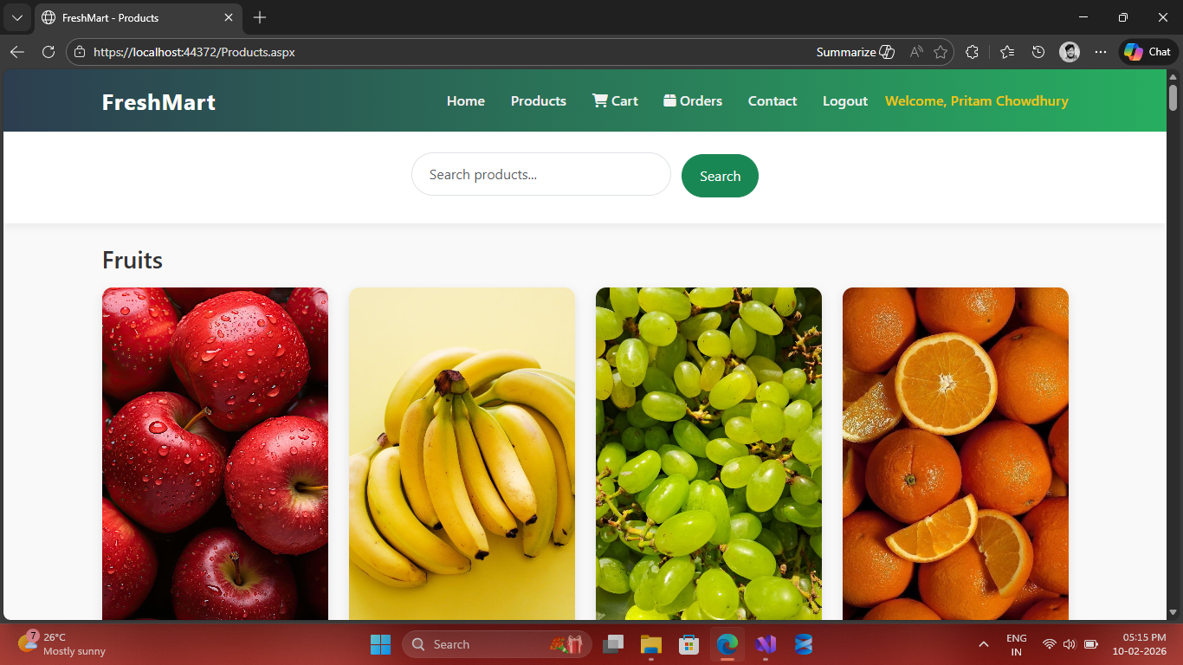The width and height of the screenshot is (1183, 665).
Task: Open the Edge profile avatar
Action: click(1070, 52)
